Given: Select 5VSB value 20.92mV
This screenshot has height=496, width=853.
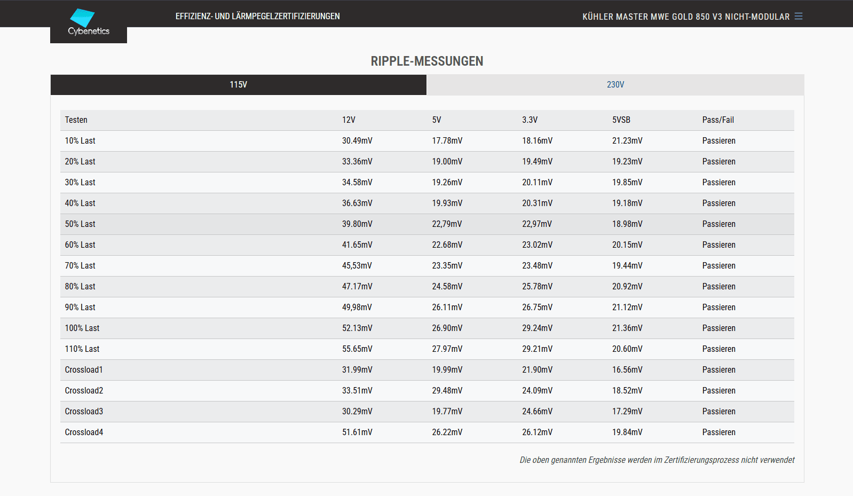Looking at the screenshot, I should pyautogui.click(x=627, y=287).
